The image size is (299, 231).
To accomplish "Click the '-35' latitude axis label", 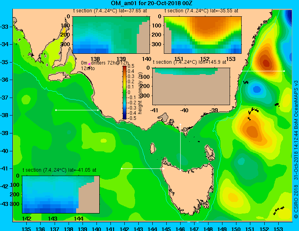I will click(x=4, y=62).
